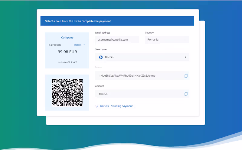Click the Company heading

point(67,37)
